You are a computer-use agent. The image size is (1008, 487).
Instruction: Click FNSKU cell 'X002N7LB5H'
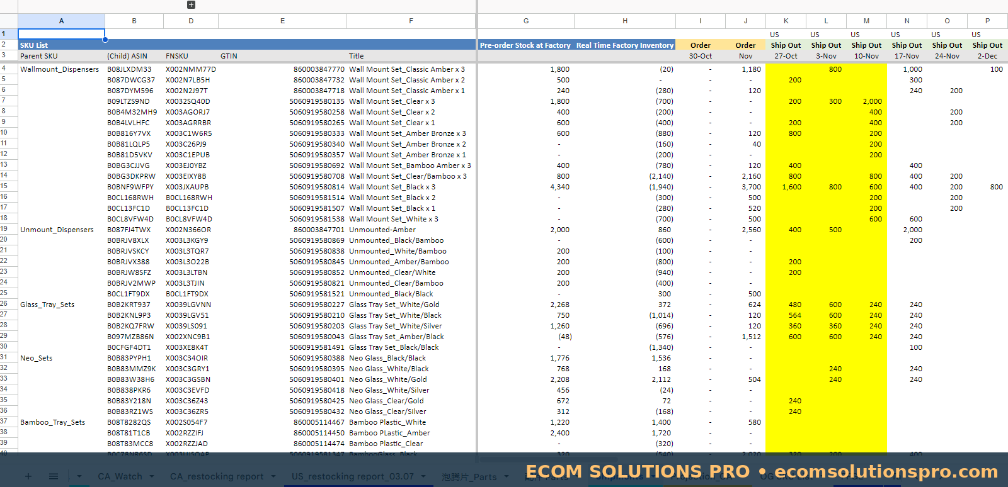[191, 80]
